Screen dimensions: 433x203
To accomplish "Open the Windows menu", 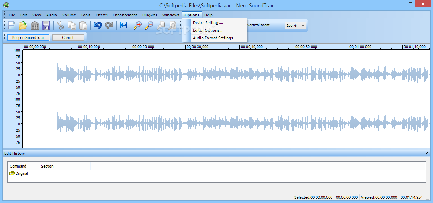I will 171,15.
